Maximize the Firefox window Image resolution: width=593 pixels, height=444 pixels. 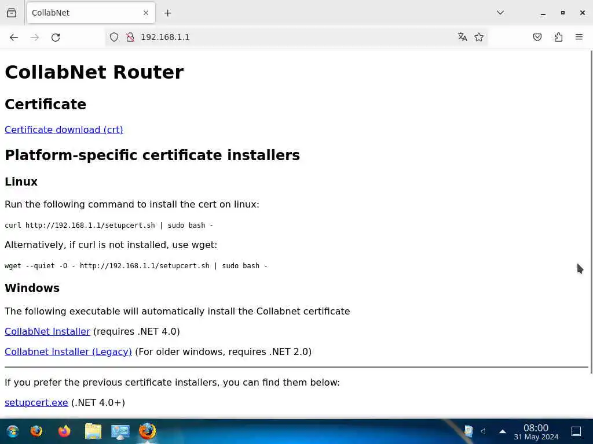click(563, 13)
